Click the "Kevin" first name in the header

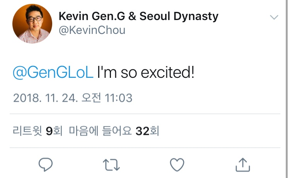[73, 17]
